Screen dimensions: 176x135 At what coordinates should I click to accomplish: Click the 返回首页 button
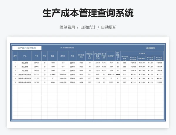pos(151,48)
